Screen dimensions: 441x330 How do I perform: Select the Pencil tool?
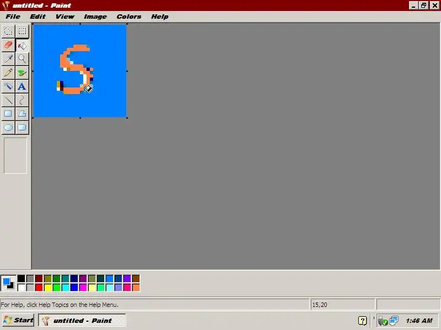8,73
